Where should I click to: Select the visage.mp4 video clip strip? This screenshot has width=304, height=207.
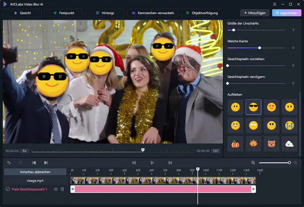coord(163,181)
